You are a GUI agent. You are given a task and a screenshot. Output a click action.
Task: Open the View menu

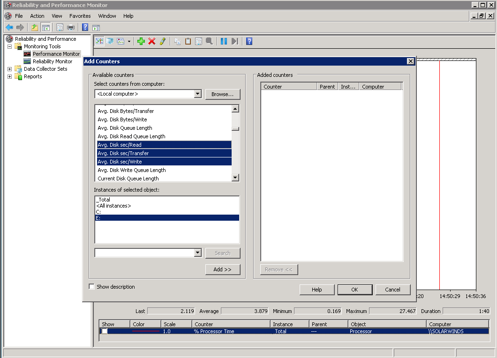pos(57,16)
